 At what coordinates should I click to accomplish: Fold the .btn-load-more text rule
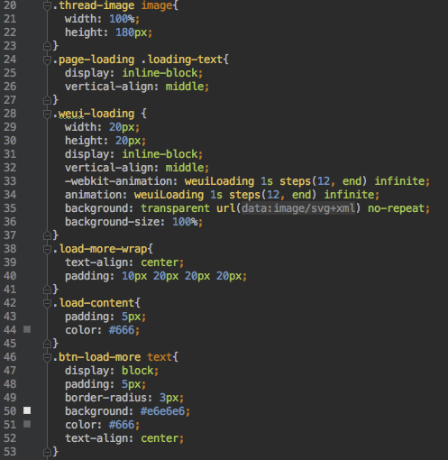point(47,357)
